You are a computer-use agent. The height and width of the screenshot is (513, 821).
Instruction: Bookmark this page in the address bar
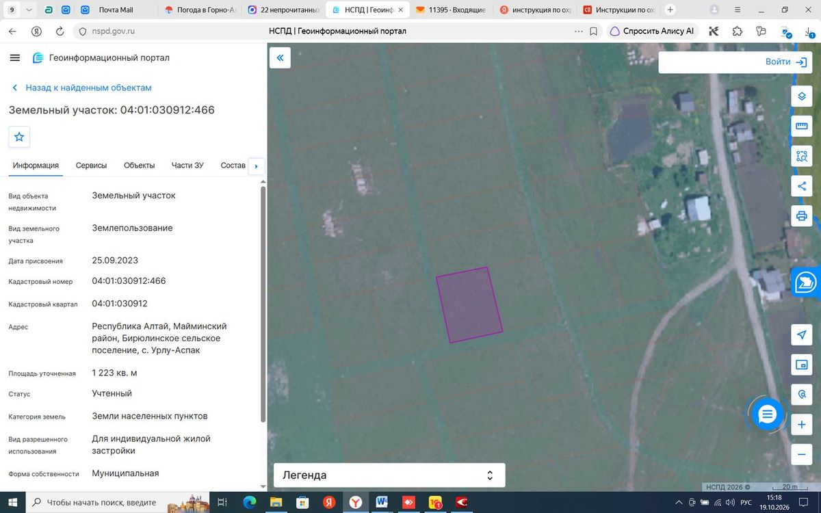593,31
